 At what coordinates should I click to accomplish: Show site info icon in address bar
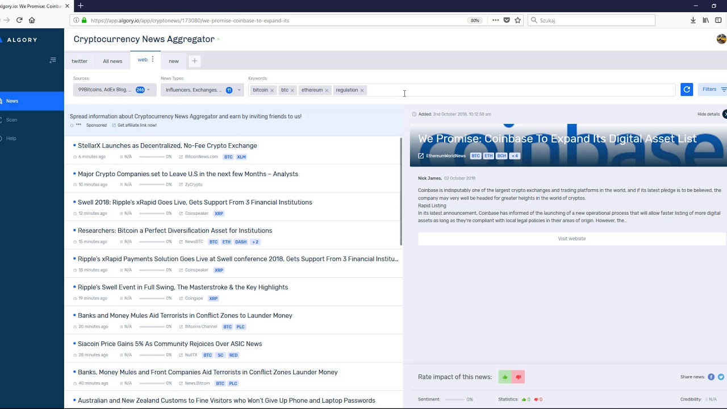point(76,20)
